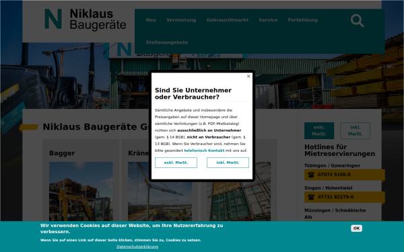The height and width of the screenshot is (252, 404).
Task: Open the Datenschutzerklärung link
Action: [x=137, y=247]
